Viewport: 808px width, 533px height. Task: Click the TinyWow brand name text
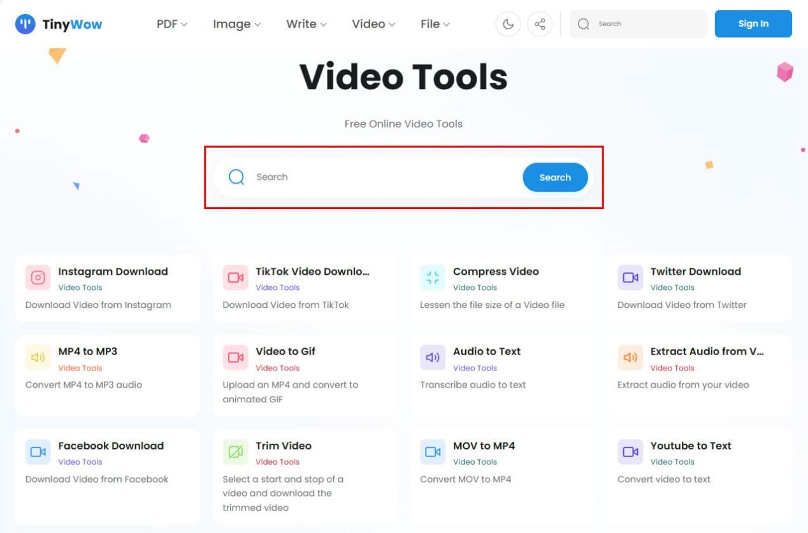click(72, 24)
